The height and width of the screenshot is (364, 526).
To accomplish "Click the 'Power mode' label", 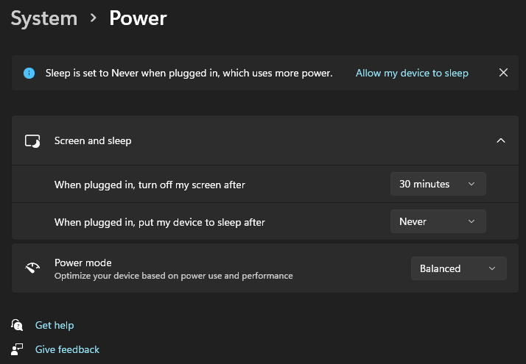I will click(x=83, y=263).
